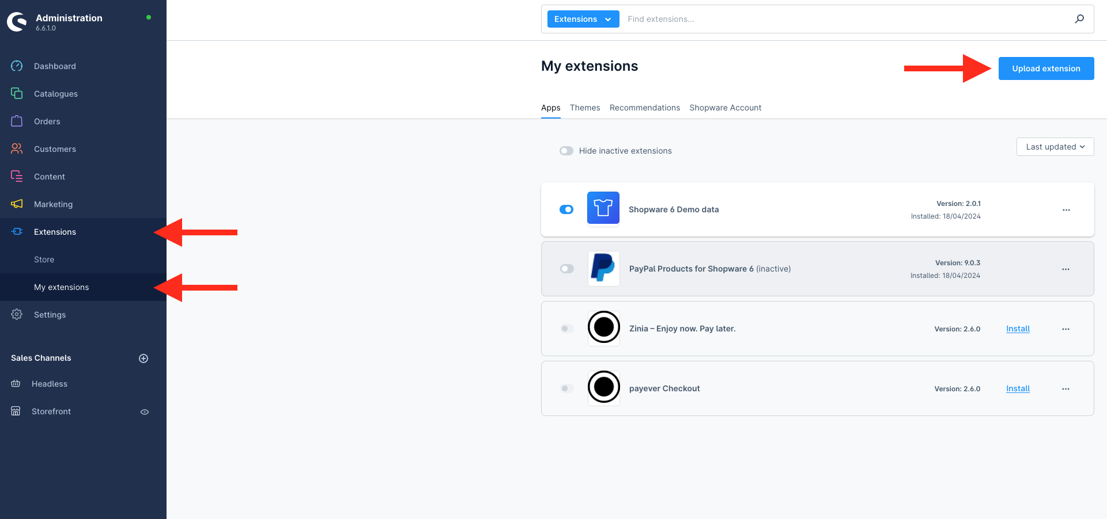Switch to the Themes tab
The width and height of the screenshot is (1107, 519).
(585, 108)
